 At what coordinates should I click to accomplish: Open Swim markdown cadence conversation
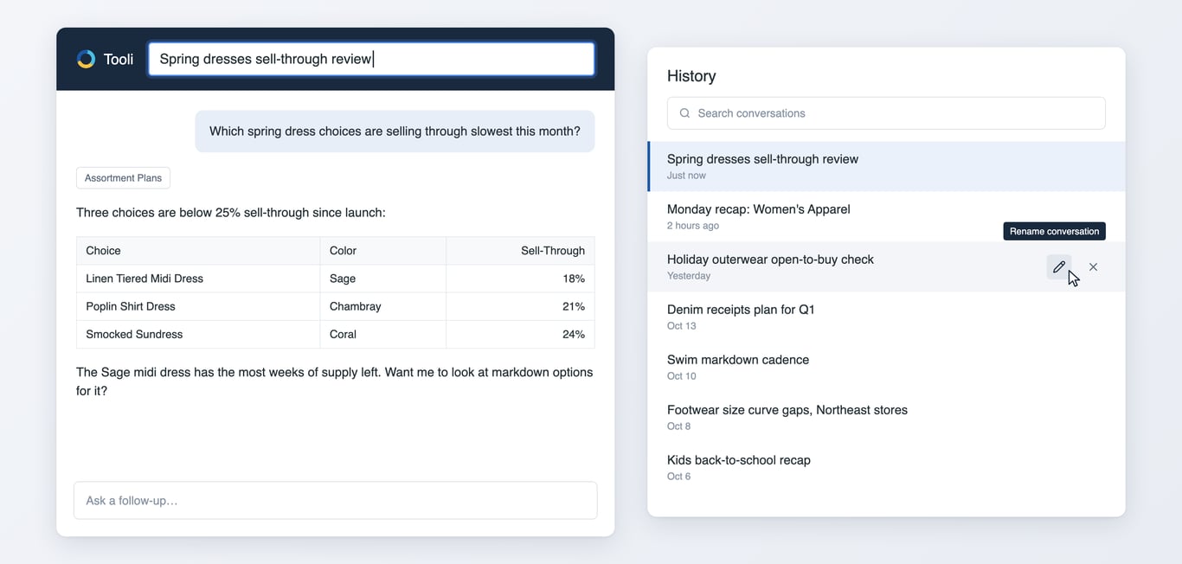[886, 367]
